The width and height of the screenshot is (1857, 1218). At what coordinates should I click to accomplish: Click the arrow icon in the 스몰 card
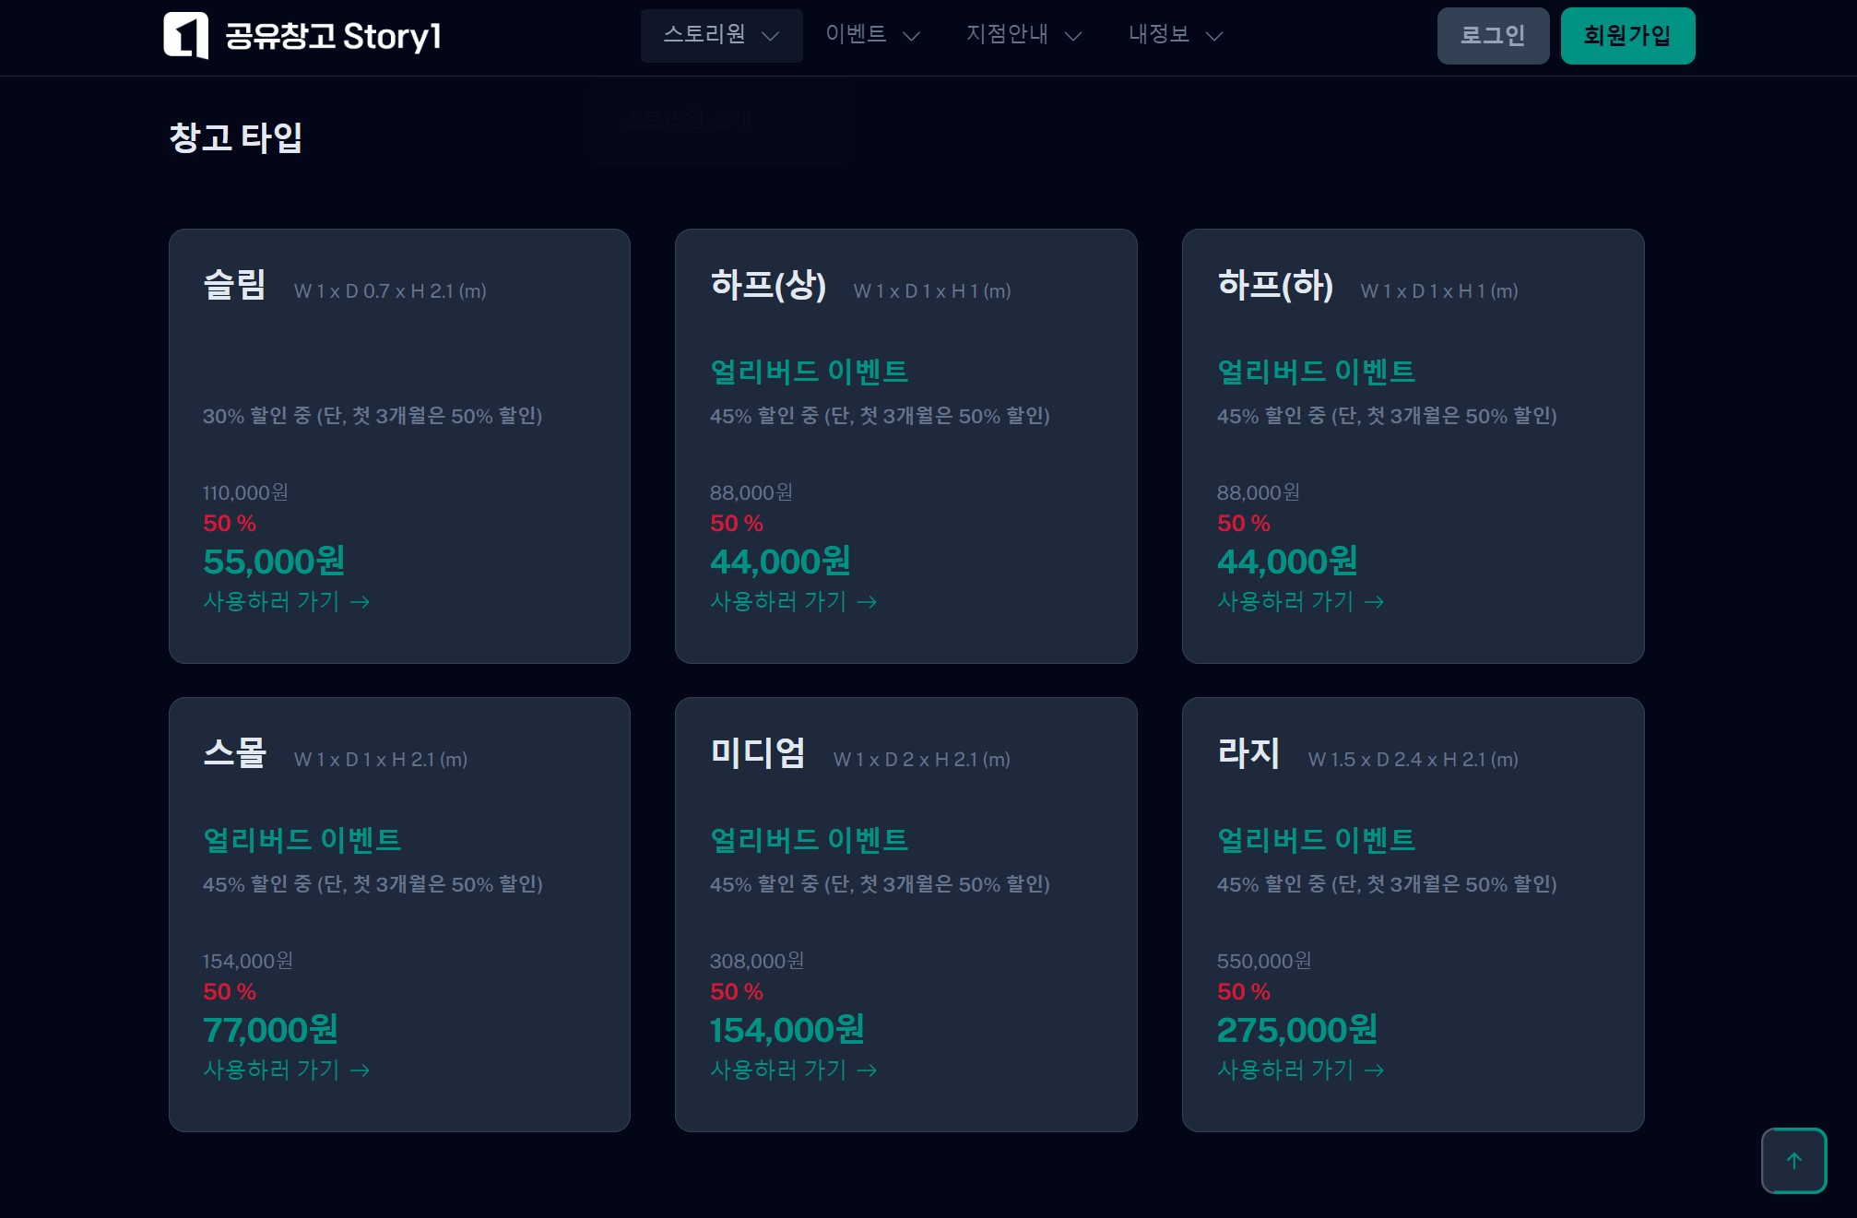[361, 1070]
